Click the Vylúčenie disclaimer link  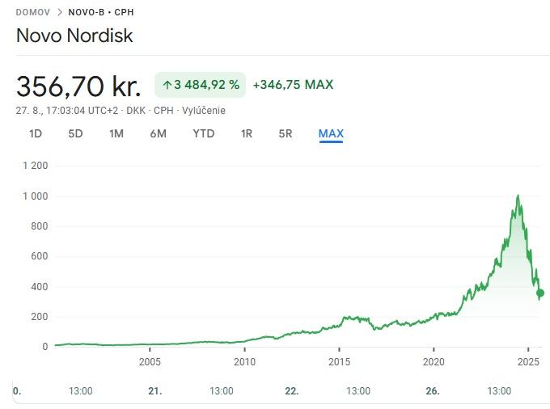pyautogui.click(x=204, y=111)
